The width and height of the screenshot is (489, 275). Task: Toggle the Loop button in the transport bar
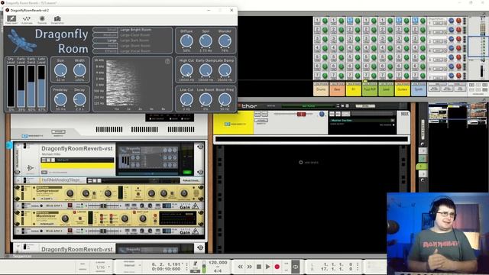point(295,267)
